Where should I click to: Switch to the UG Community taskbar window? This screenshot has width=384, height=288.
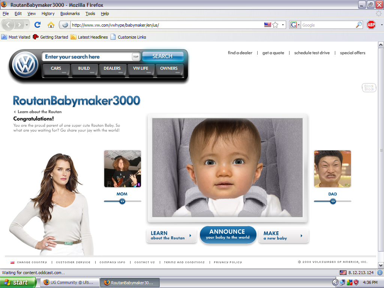[x=69, y=282]
